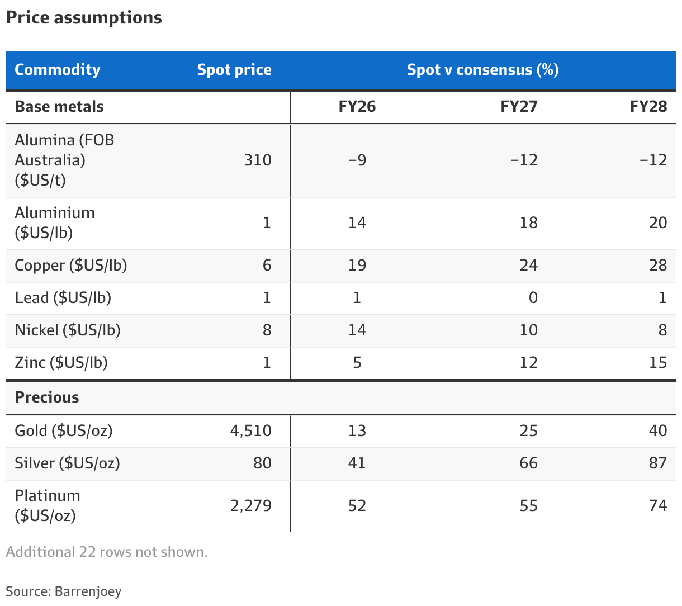This screenshot has width=682, height=606.
Task: Click the Source: Barrenjoey credit
Action: [x=64, y=591]
